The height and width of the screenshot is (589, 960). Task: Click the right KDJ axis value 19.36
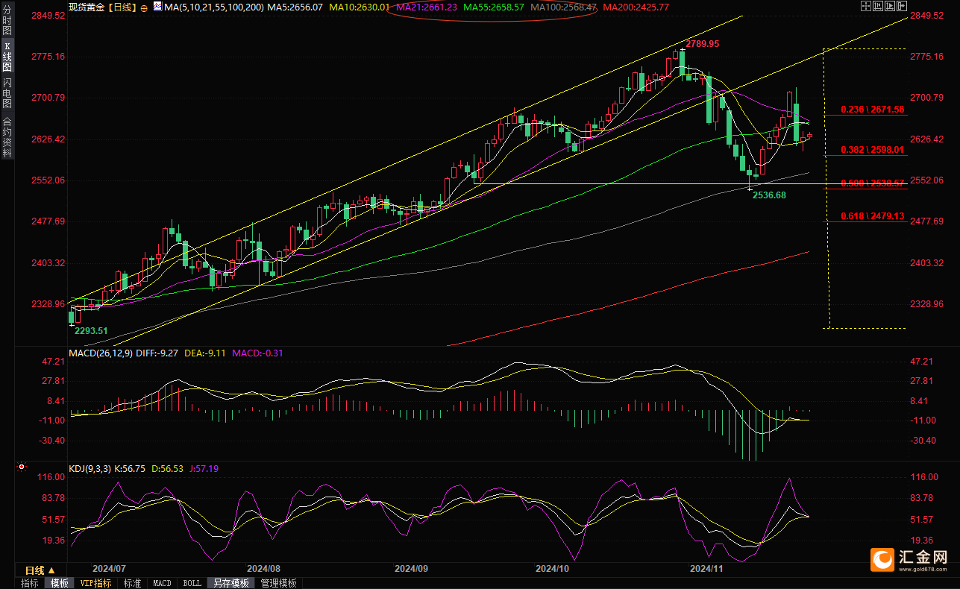[x=923, y=541]
